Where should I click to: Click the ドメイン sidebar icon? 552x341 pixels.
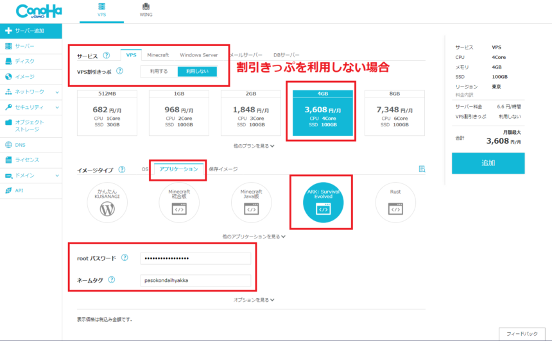coord(8,176)
